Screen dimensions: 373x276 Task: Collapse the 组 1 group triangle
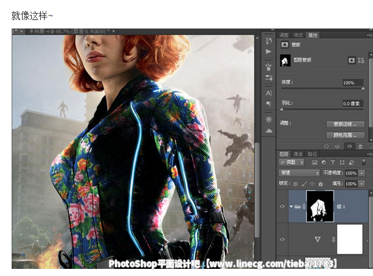[x=291, y=207]
